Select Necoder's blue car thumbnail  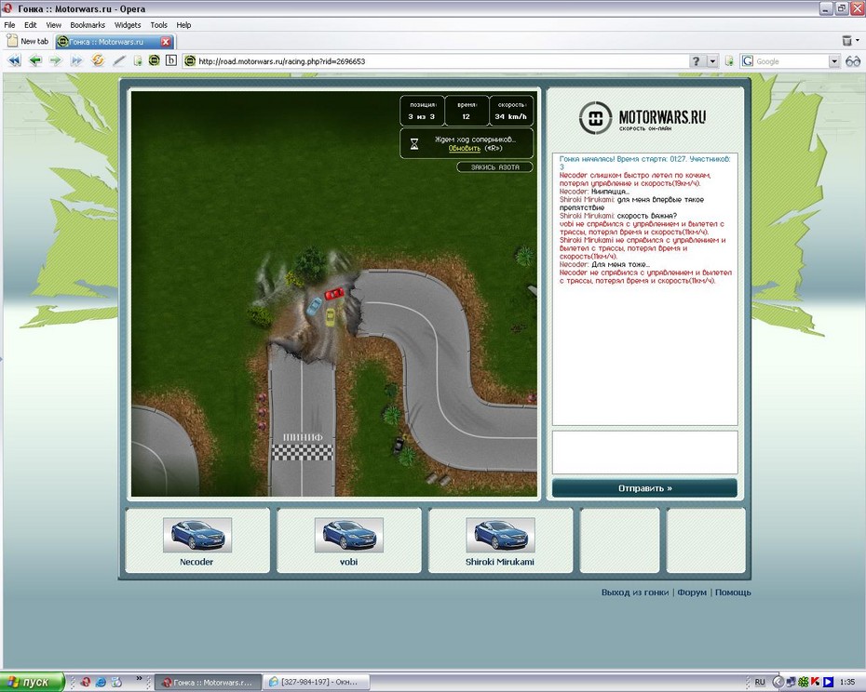pyautogui.click(x=197, y=535)
